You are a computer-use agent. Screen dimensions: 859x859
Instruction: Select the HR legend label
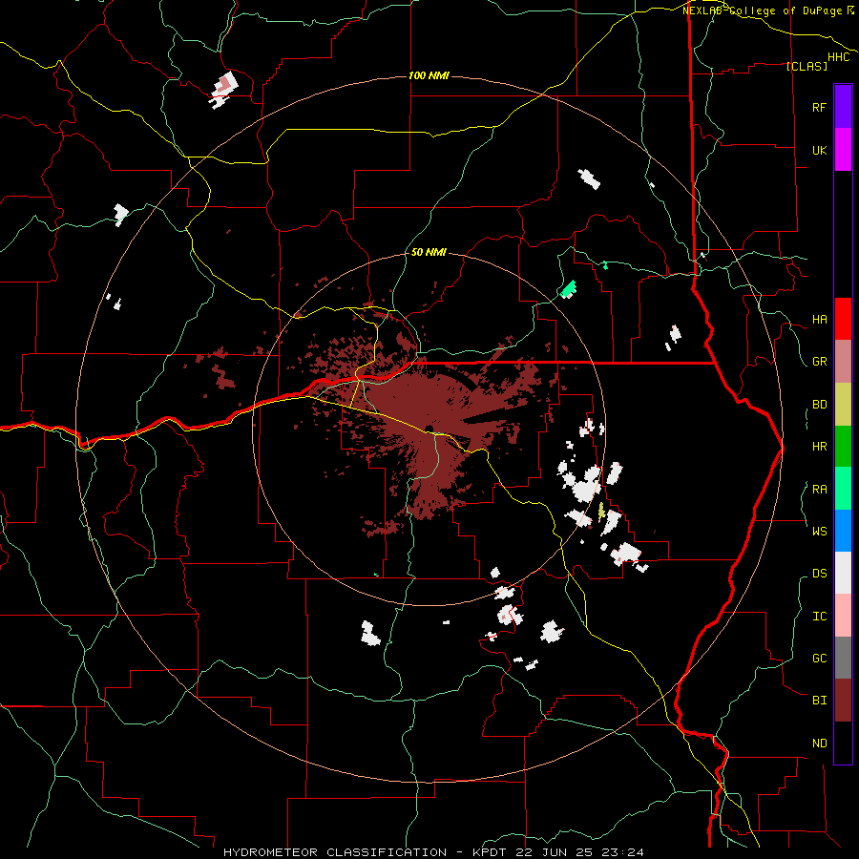819,447
